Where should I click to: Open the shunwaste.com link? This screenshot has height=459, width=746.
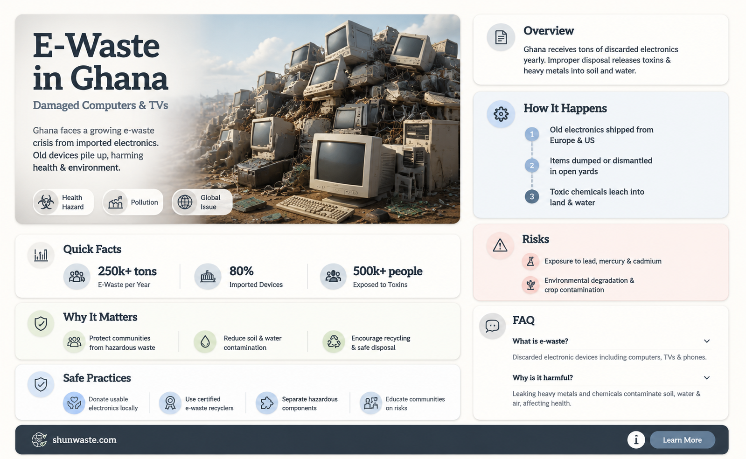pos(84,440)
